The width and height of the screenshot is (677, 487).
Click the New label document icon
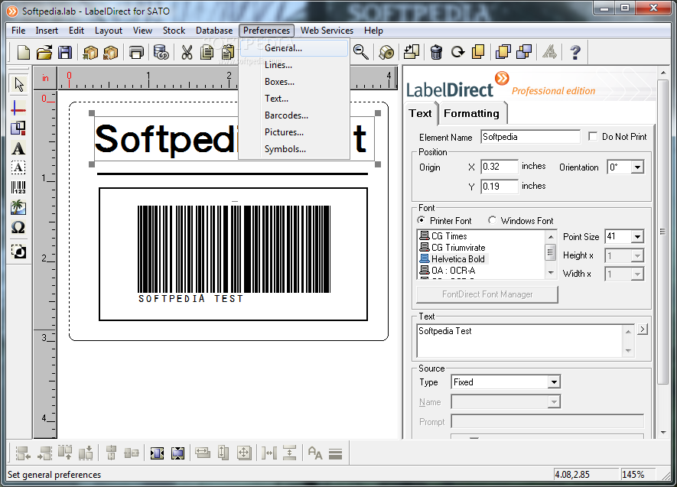pyautogui.click(x=23, y=52)
